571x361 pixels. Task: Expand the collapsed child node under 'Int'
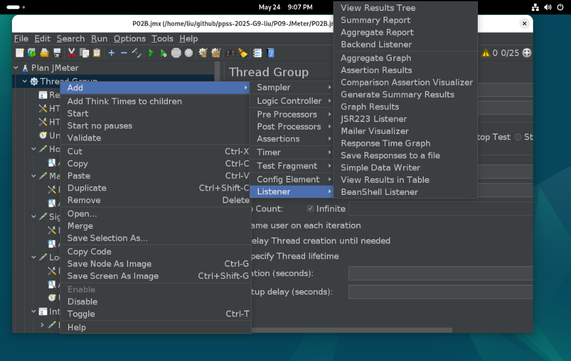42,325
